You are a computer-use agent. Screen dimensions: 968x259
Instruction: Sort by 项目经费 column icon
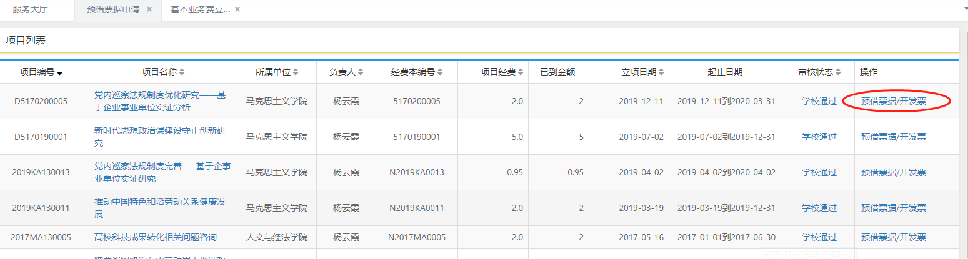[x=521, y=72]
